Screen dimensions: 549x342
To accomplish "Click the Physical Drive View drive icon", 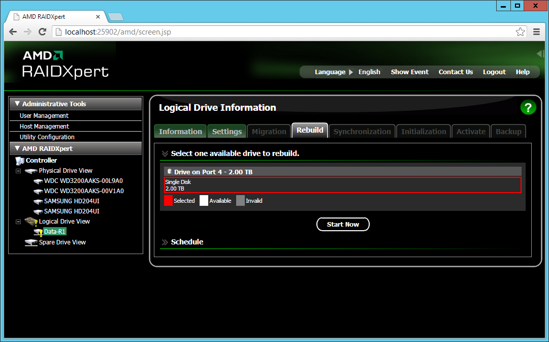I will click(x=31, y=171).
